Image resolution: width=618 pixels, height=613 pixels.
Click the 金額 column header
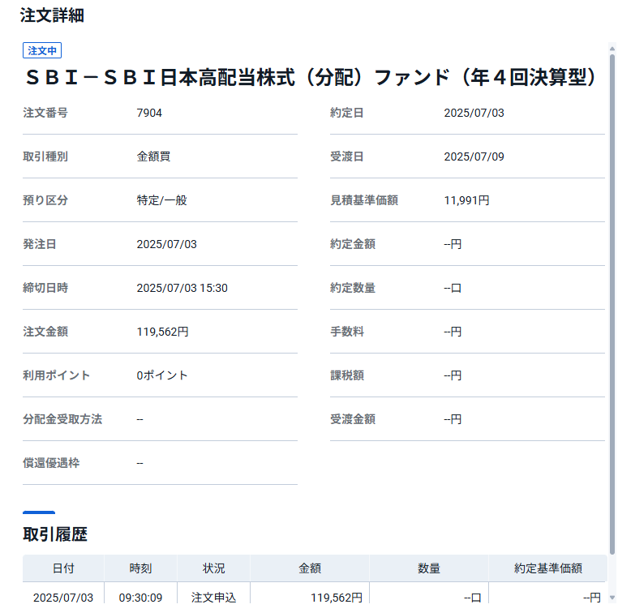pyautogui.click(x=310, y=568)
